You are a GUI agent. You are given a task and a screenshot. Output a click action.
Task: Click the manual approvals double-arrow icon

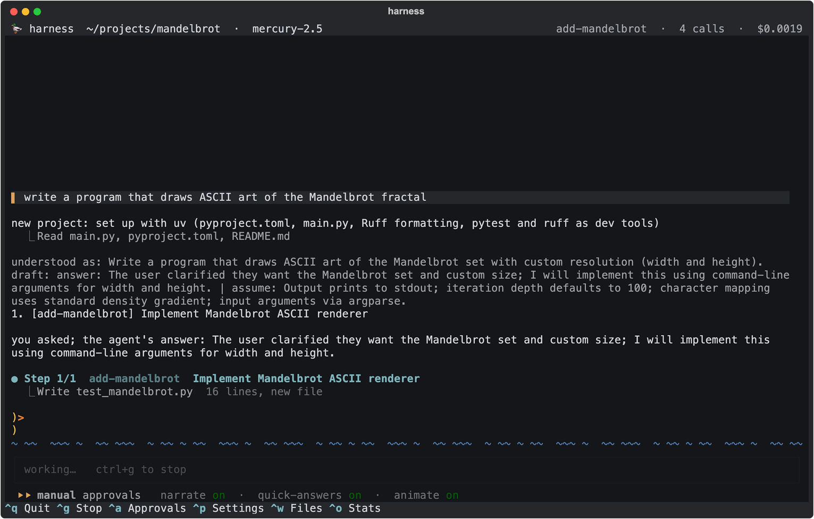click(24, 495)
